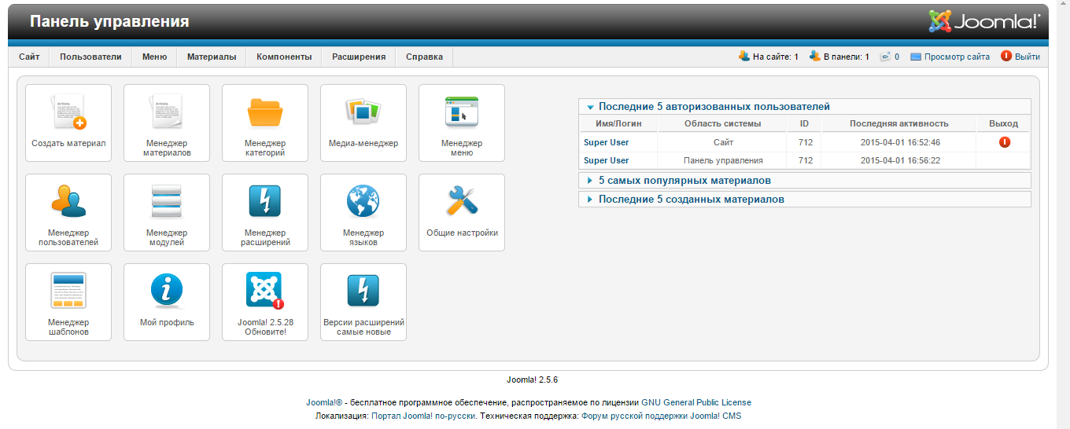Open Менеджер языков globe icon

363,213
